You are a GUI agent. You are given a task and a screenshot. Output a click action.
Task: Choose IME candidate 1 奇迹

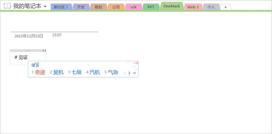(38, 72)
